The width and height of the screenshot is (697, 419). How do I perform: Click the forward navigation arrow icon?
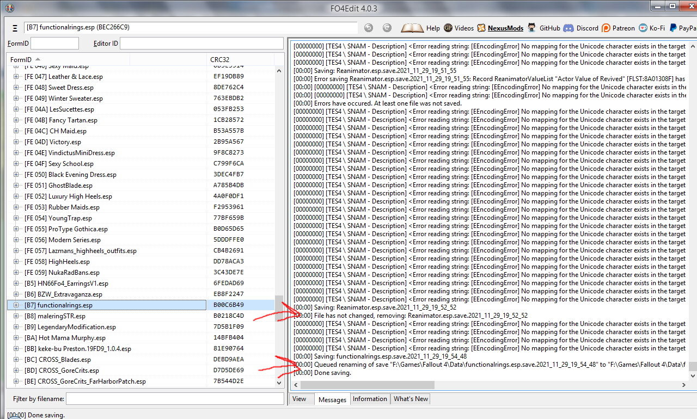387,28
